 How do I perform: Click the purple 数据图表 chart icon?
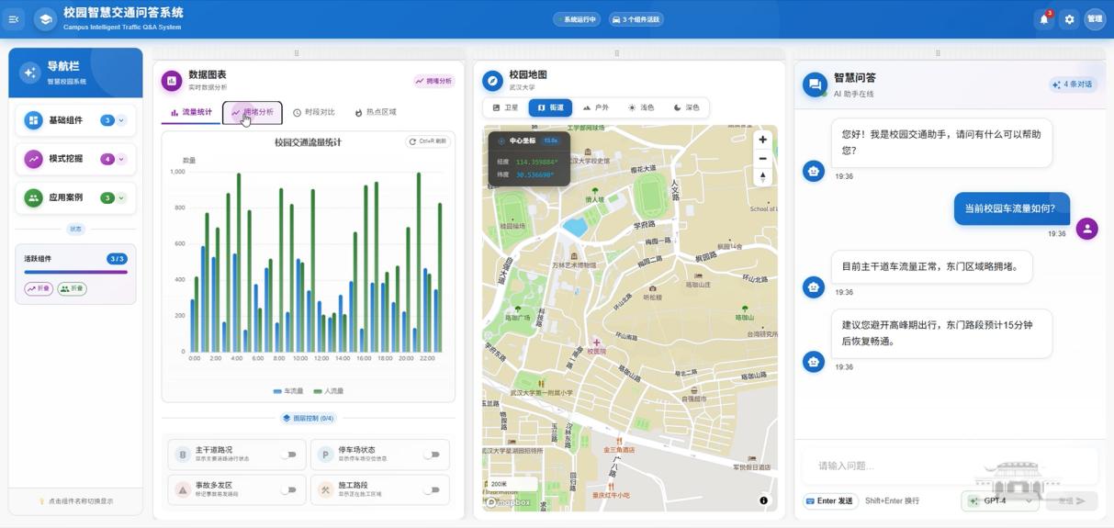click(x=172, y=81)
